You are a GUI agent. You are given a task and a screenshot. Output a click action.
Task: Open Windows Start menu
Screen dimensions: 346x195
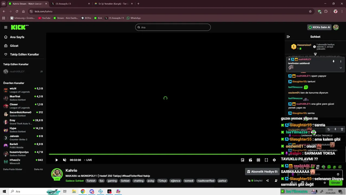(4, 191)
